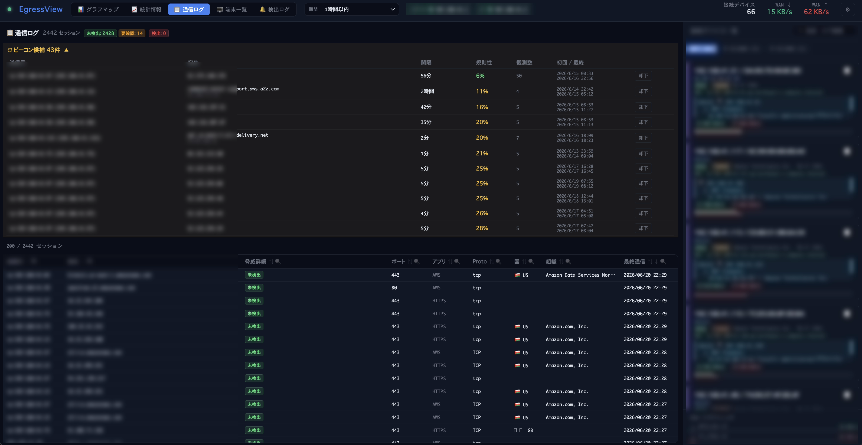
Task: Click the descending arrow beside 最終通信
Action: point(656,262)
